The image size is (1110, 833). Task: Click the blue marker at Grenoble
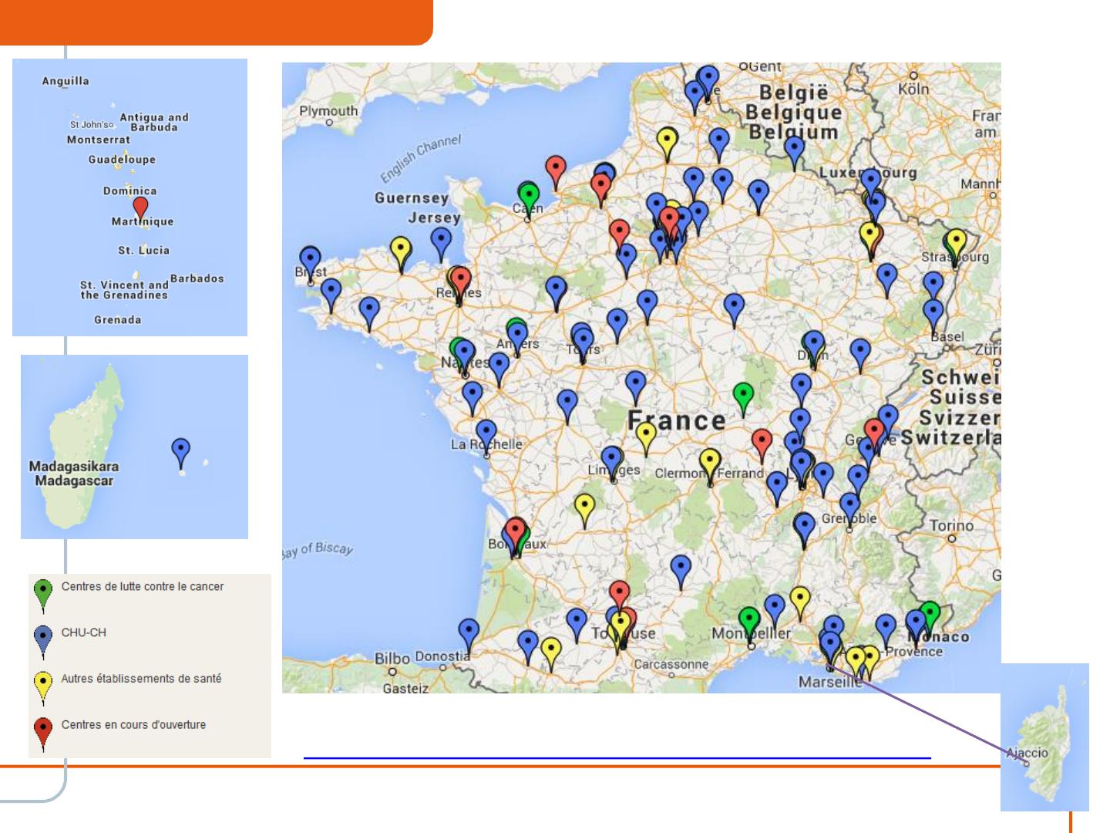pos(849,511)
